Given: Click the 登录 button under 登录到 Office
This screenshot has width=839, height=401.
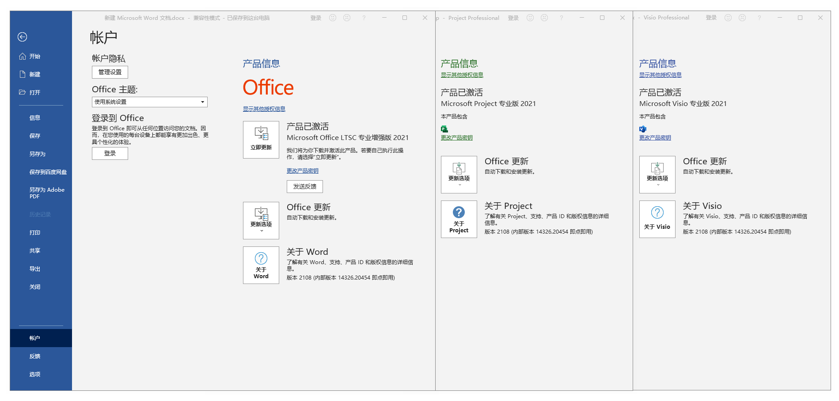Looking at the screenshot, I should [110, 154].
